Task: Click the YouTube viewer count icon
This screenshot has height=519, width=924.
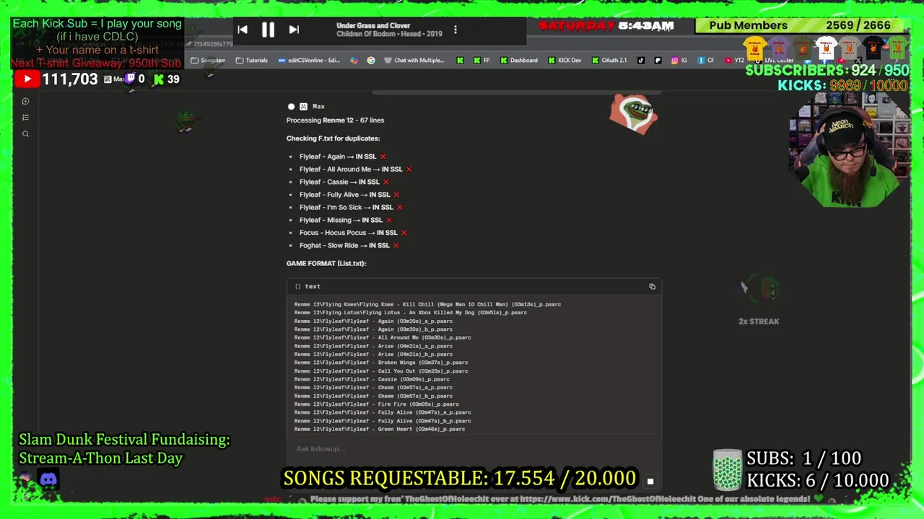Action: (27, 79)
